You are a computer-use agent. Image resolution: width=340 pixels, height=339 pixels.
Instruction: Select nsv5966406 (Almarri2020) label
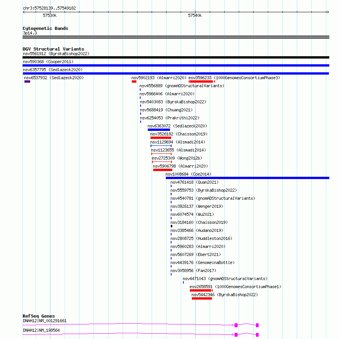click(x=167, y=94)
